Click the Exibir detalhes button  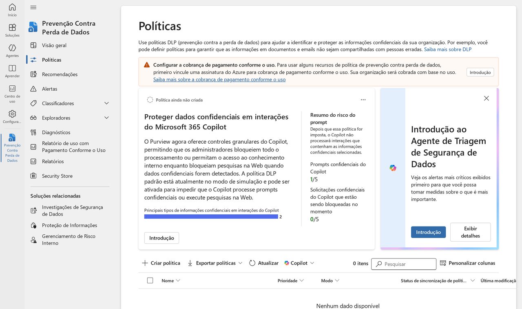point(470,232)
